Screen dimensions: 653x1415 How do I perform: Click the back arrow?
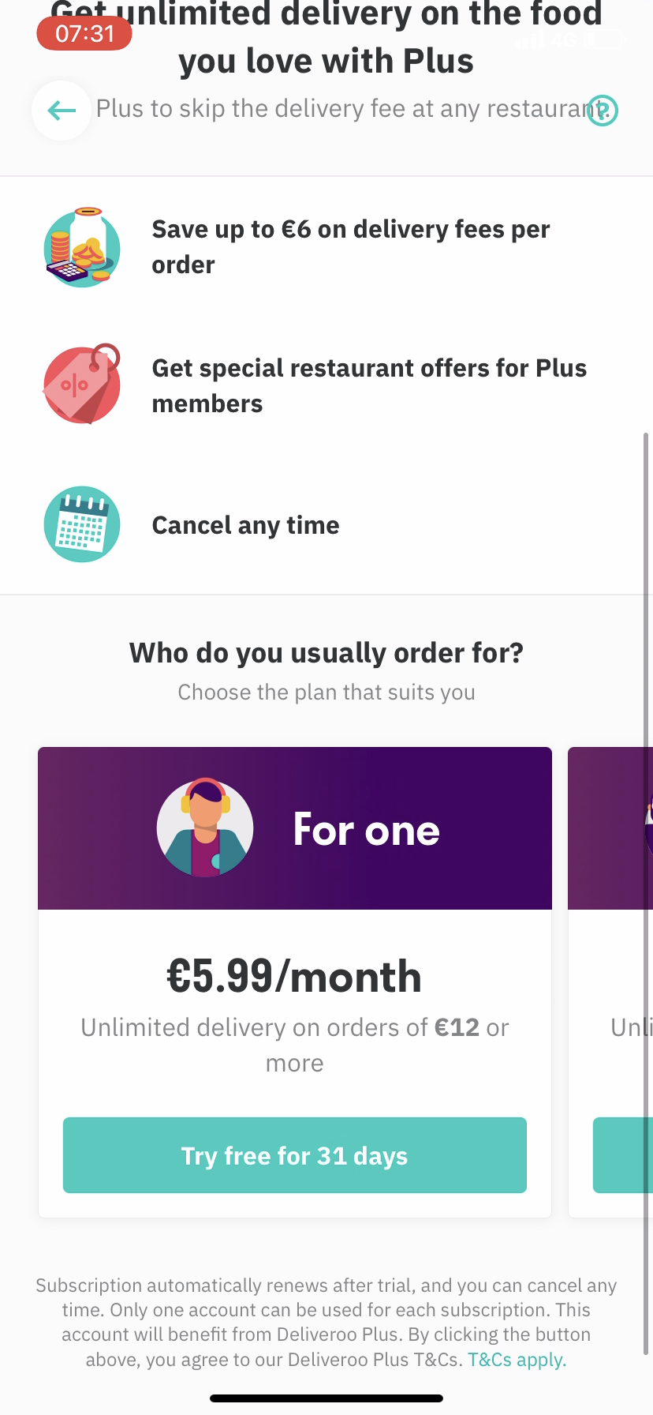[x=61, y=111]
